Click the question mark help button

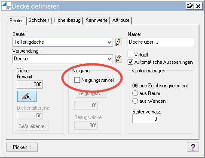click(x=193, y=147)
